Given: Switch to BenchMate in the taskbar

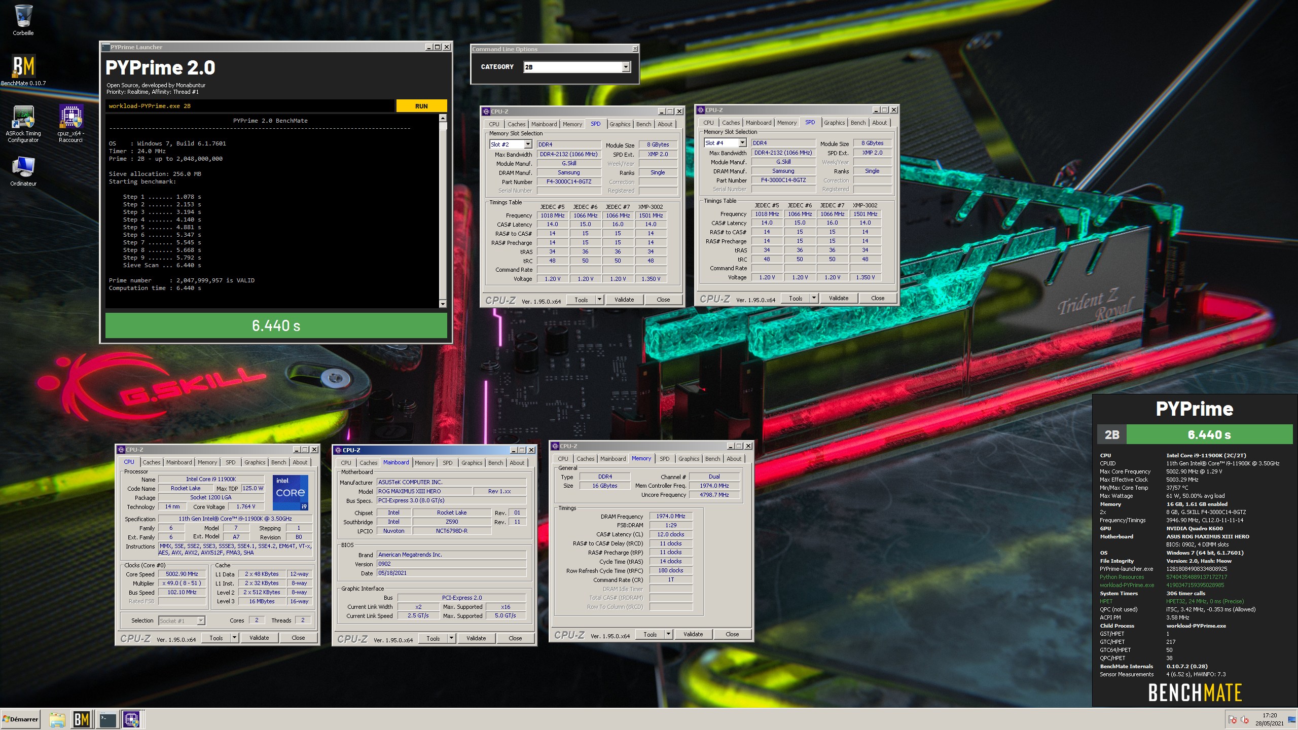Looking at the screenshot, I should point(82,720).
